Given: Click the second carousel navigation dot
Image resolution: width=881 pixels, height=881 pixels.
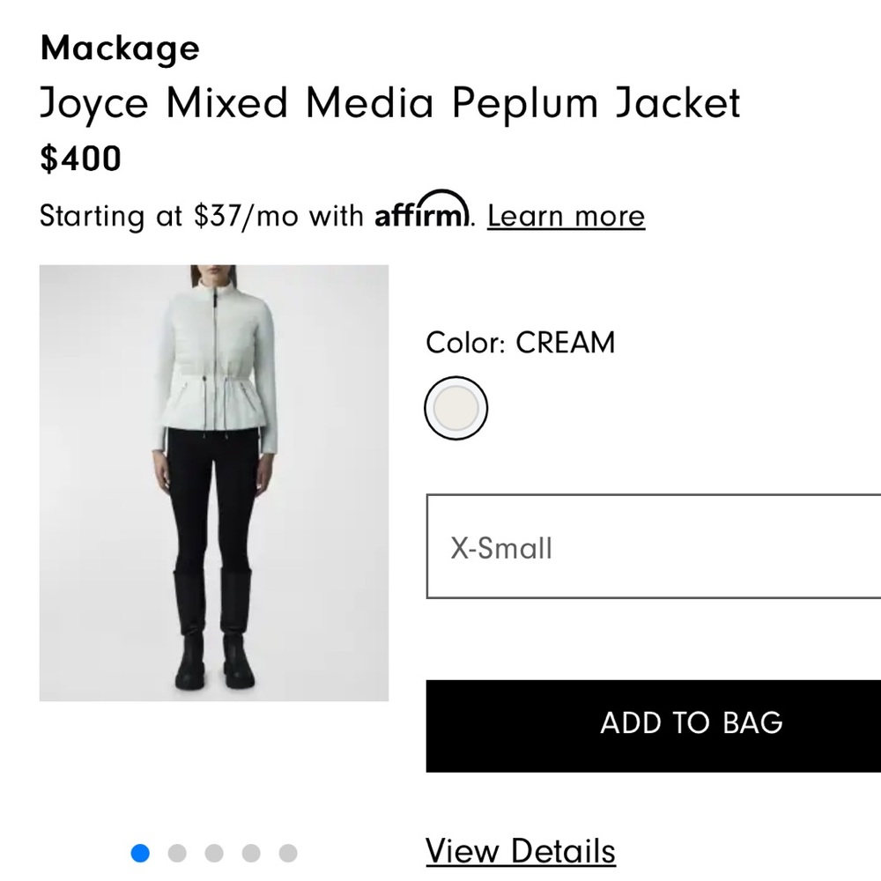Looking at the screenshot, I should pyautogui.click(x=177, y=853).
